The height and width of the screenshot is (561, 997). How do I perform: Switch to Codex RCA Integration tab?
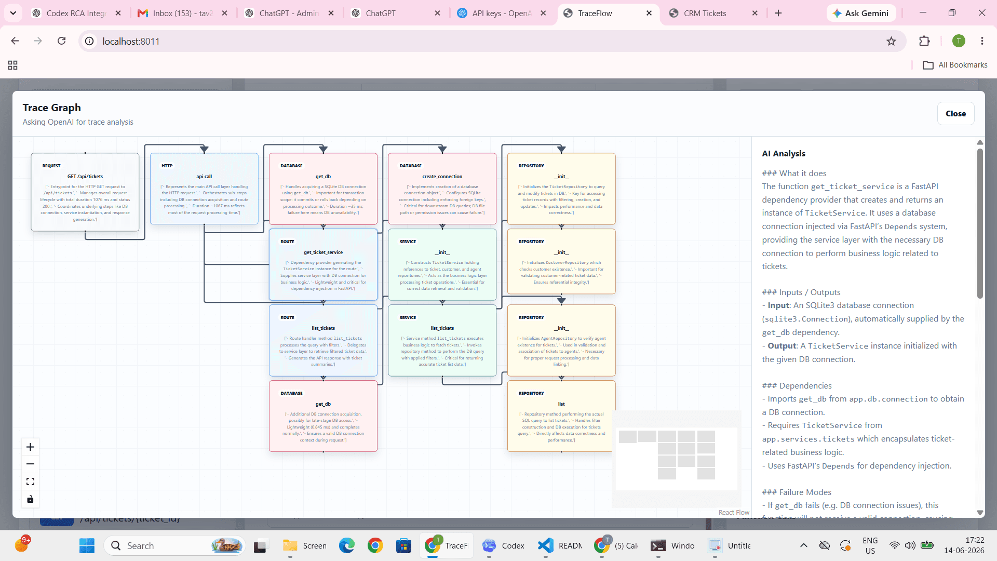click(x=75, y=14)
